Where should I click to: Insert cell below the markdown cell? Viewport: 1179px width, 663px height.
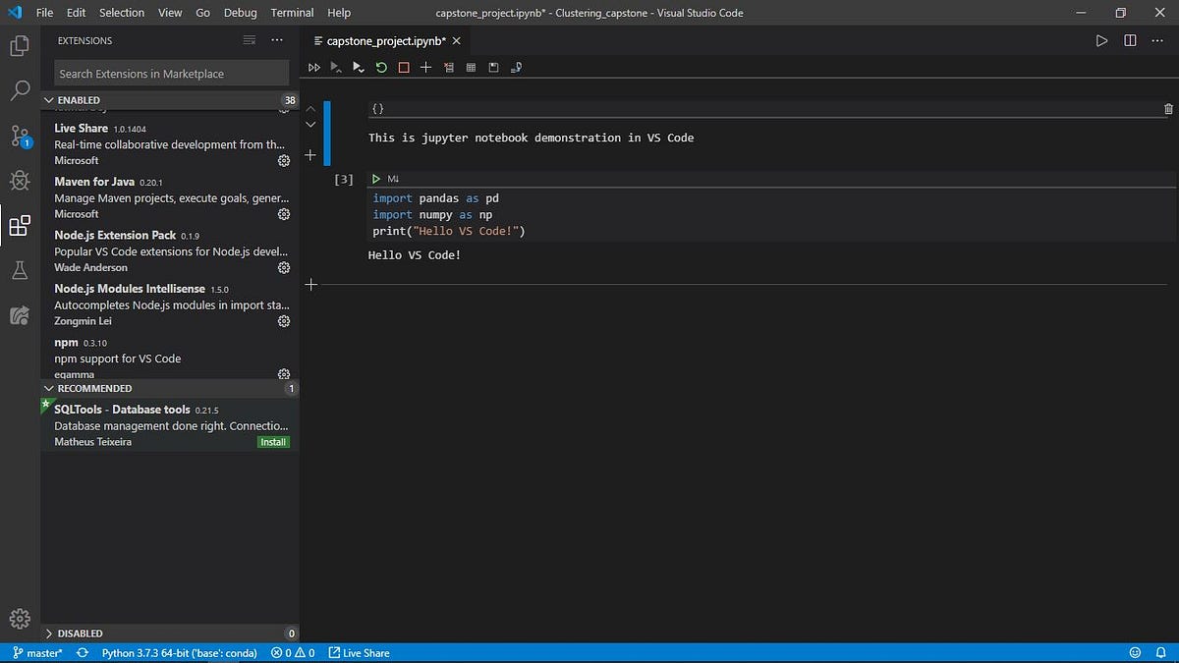coord(310,155)
